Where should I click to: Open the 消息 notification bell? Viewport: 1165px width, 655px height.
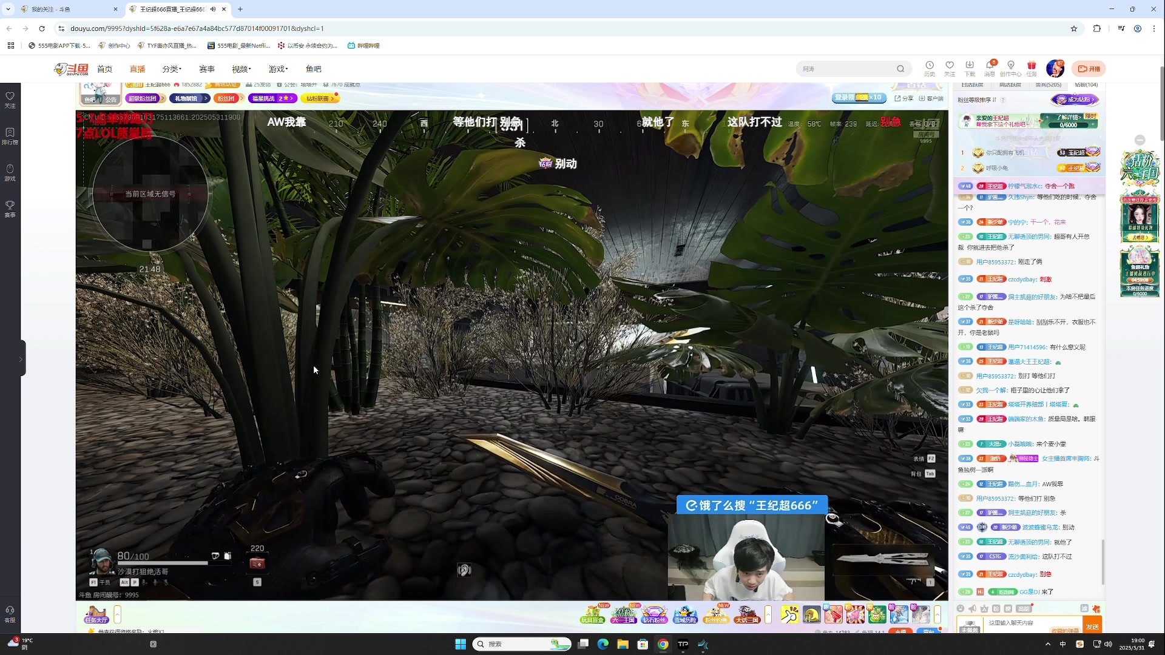(x=990, y=68)
